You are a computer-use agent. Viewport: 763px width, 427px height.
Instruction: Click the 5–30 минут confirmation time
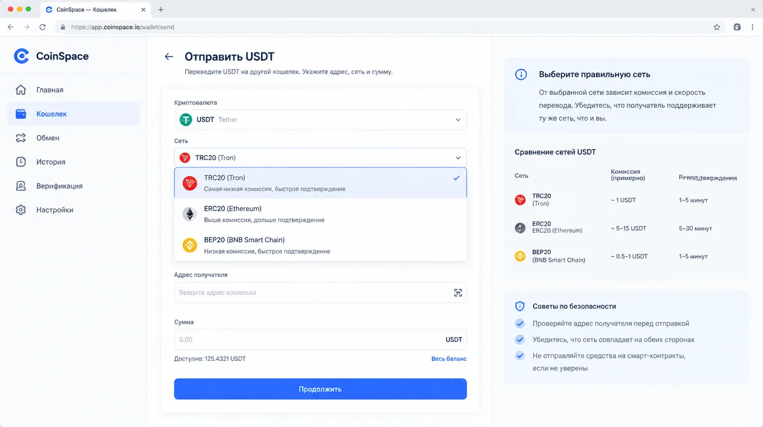tap(695, 228)
